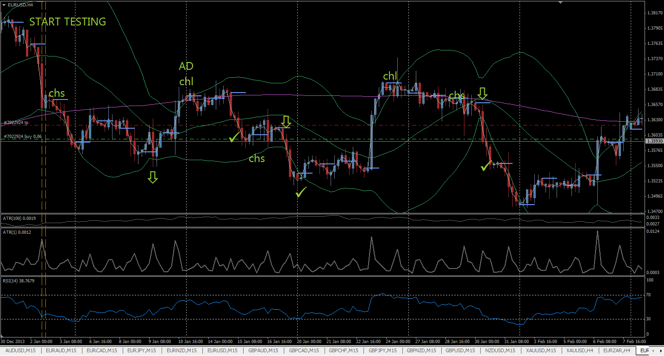
Task: Click the RSI(14) 38.7679 indicator label
Action: (x=18, y=281)
